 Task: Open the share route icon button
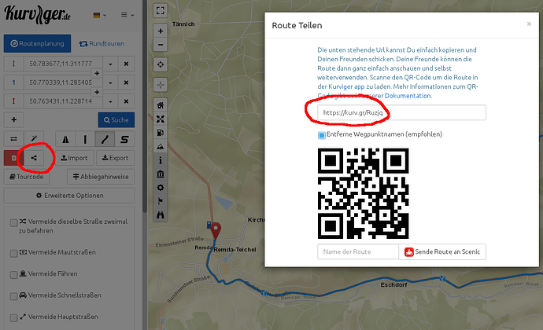click(x=34, y=158)
